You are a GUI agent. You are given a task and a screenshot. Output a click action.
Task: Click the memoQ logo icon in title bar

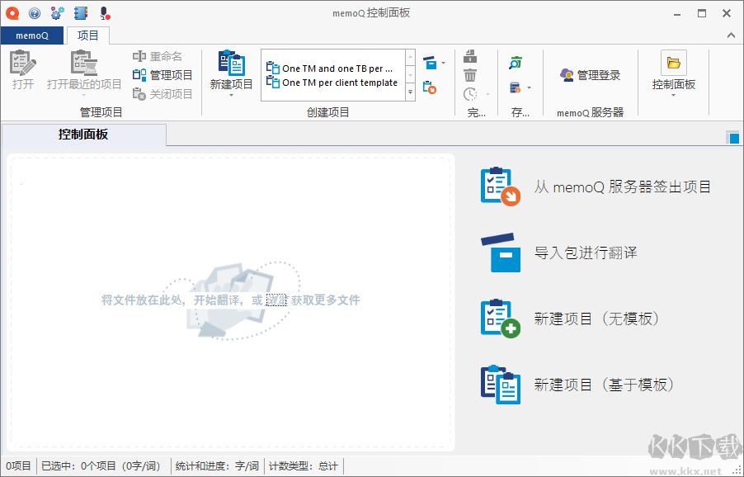pyautogui.click(x=12, y=13)
